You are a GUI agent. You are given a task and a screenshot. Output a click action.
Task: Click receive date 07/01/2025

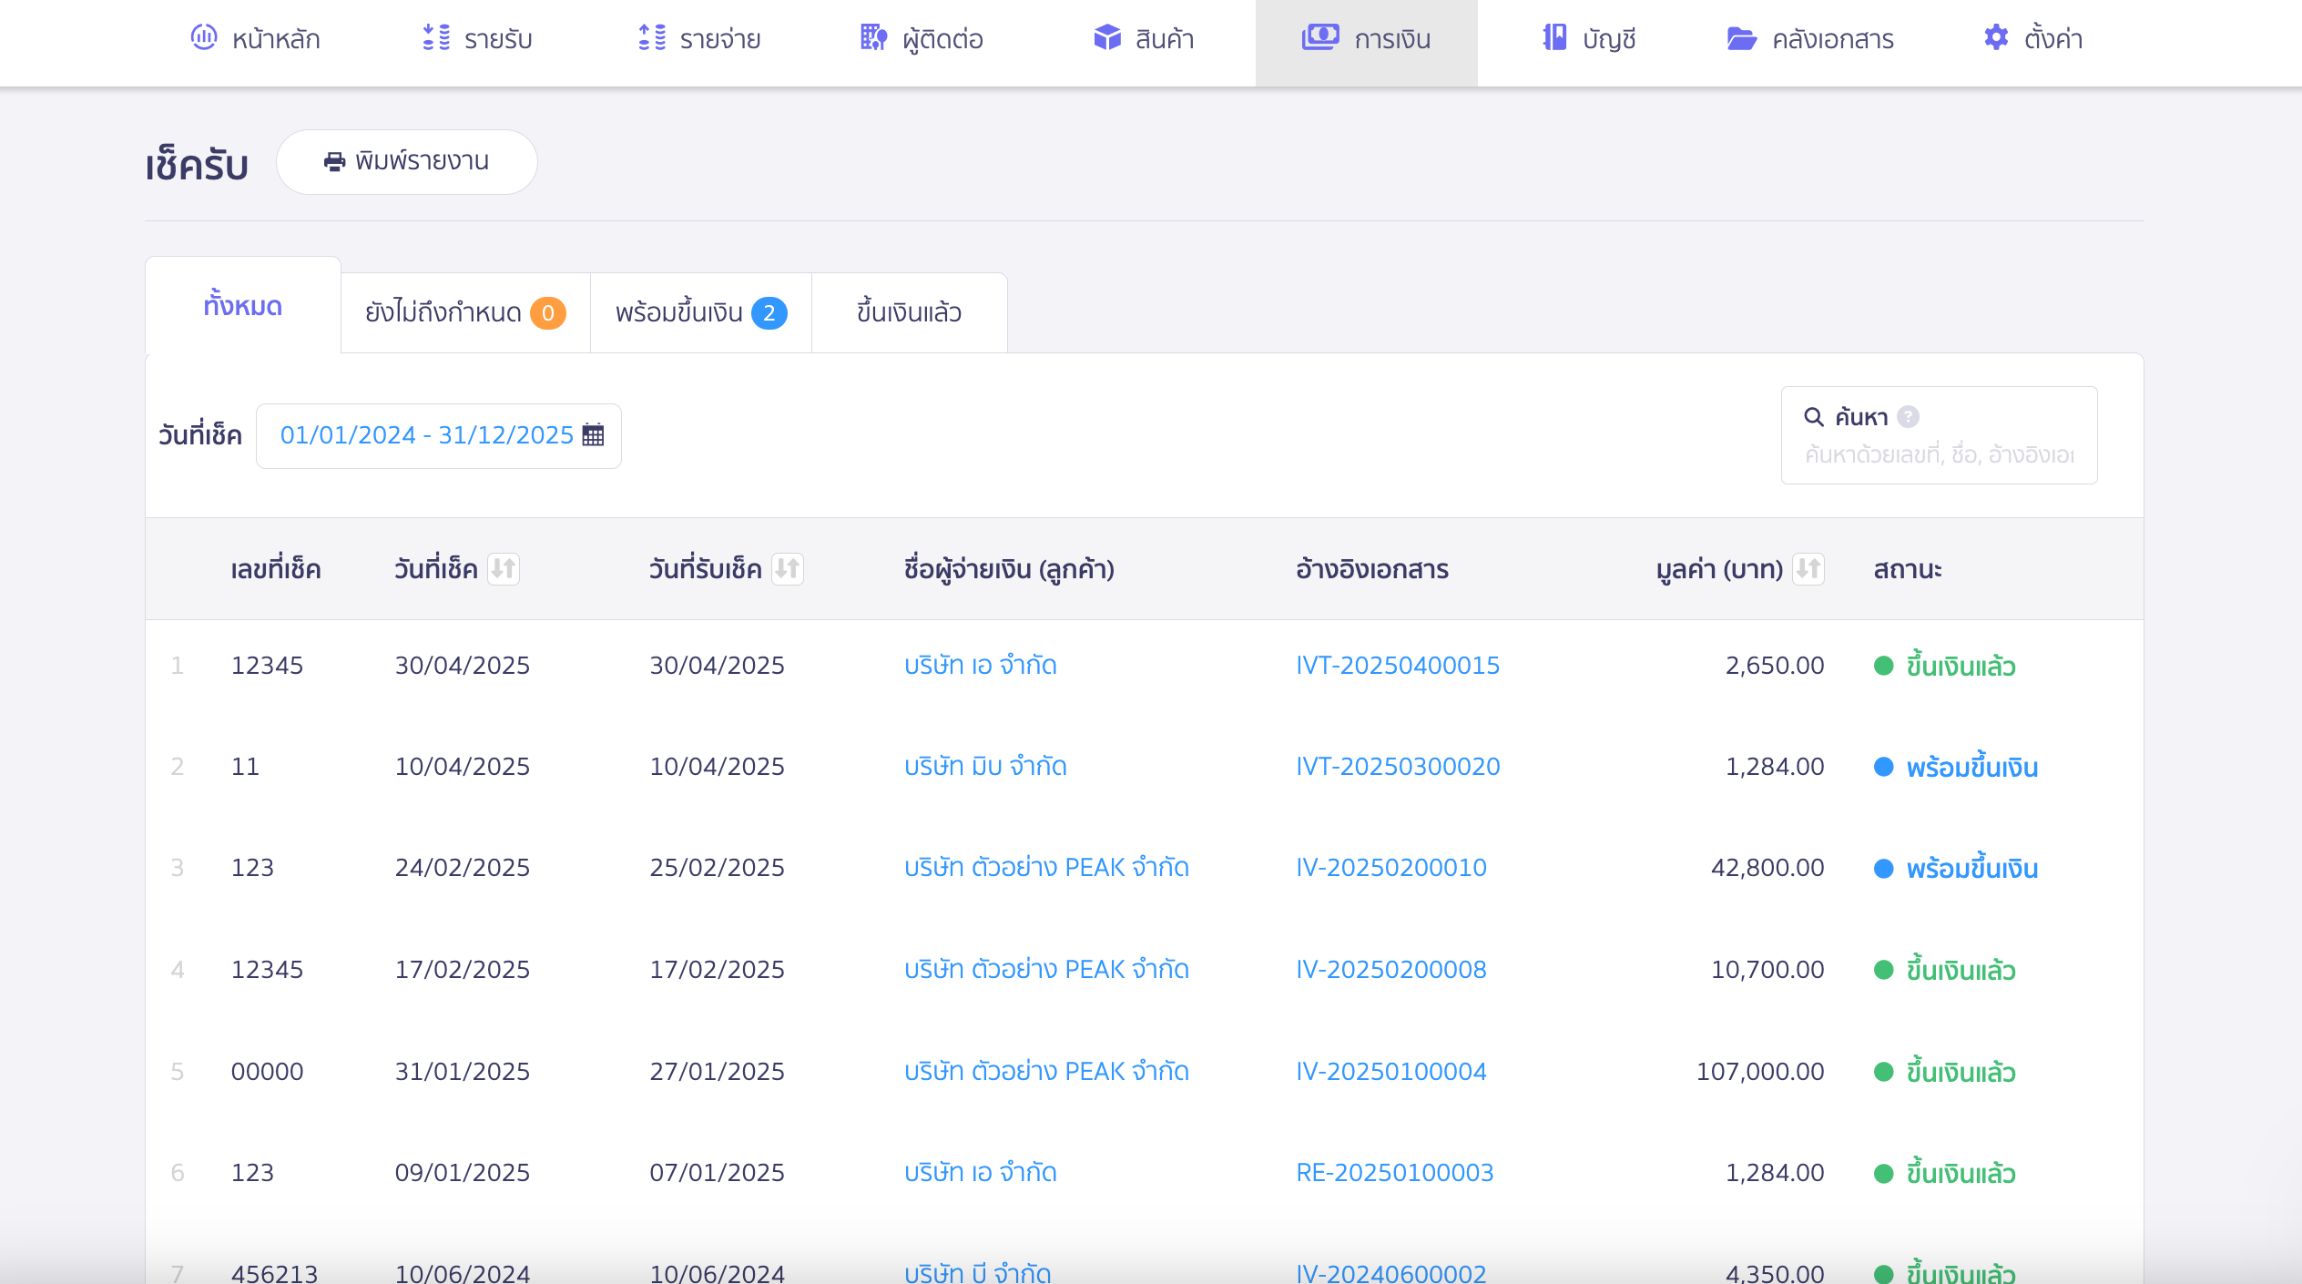click(717, 1172)
